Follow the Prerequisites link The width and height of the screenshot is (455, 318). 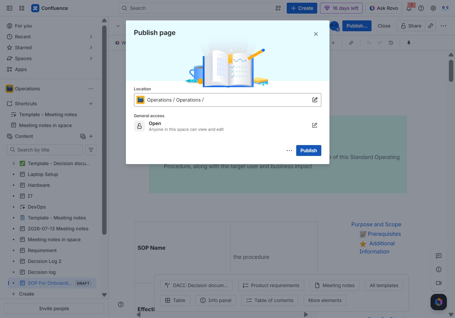(384, 234)
